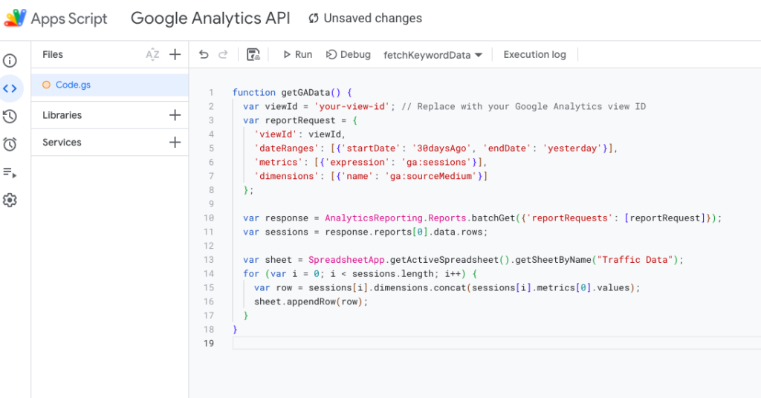Click line number 14 in gutter

209,274
